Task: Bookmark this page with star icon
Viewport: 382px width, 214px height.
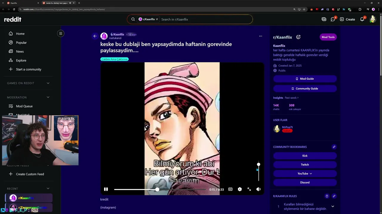Action: [x=304, y=9]
